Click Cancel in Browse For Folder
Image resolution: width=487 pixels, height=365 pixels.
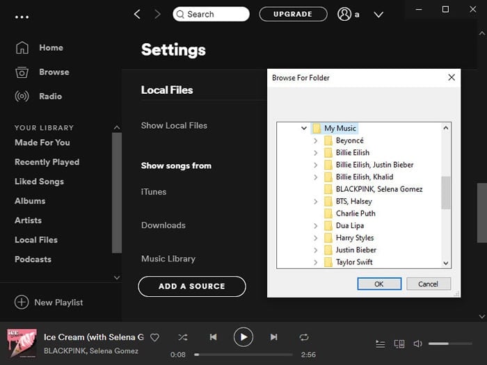[x=429, y=284]
